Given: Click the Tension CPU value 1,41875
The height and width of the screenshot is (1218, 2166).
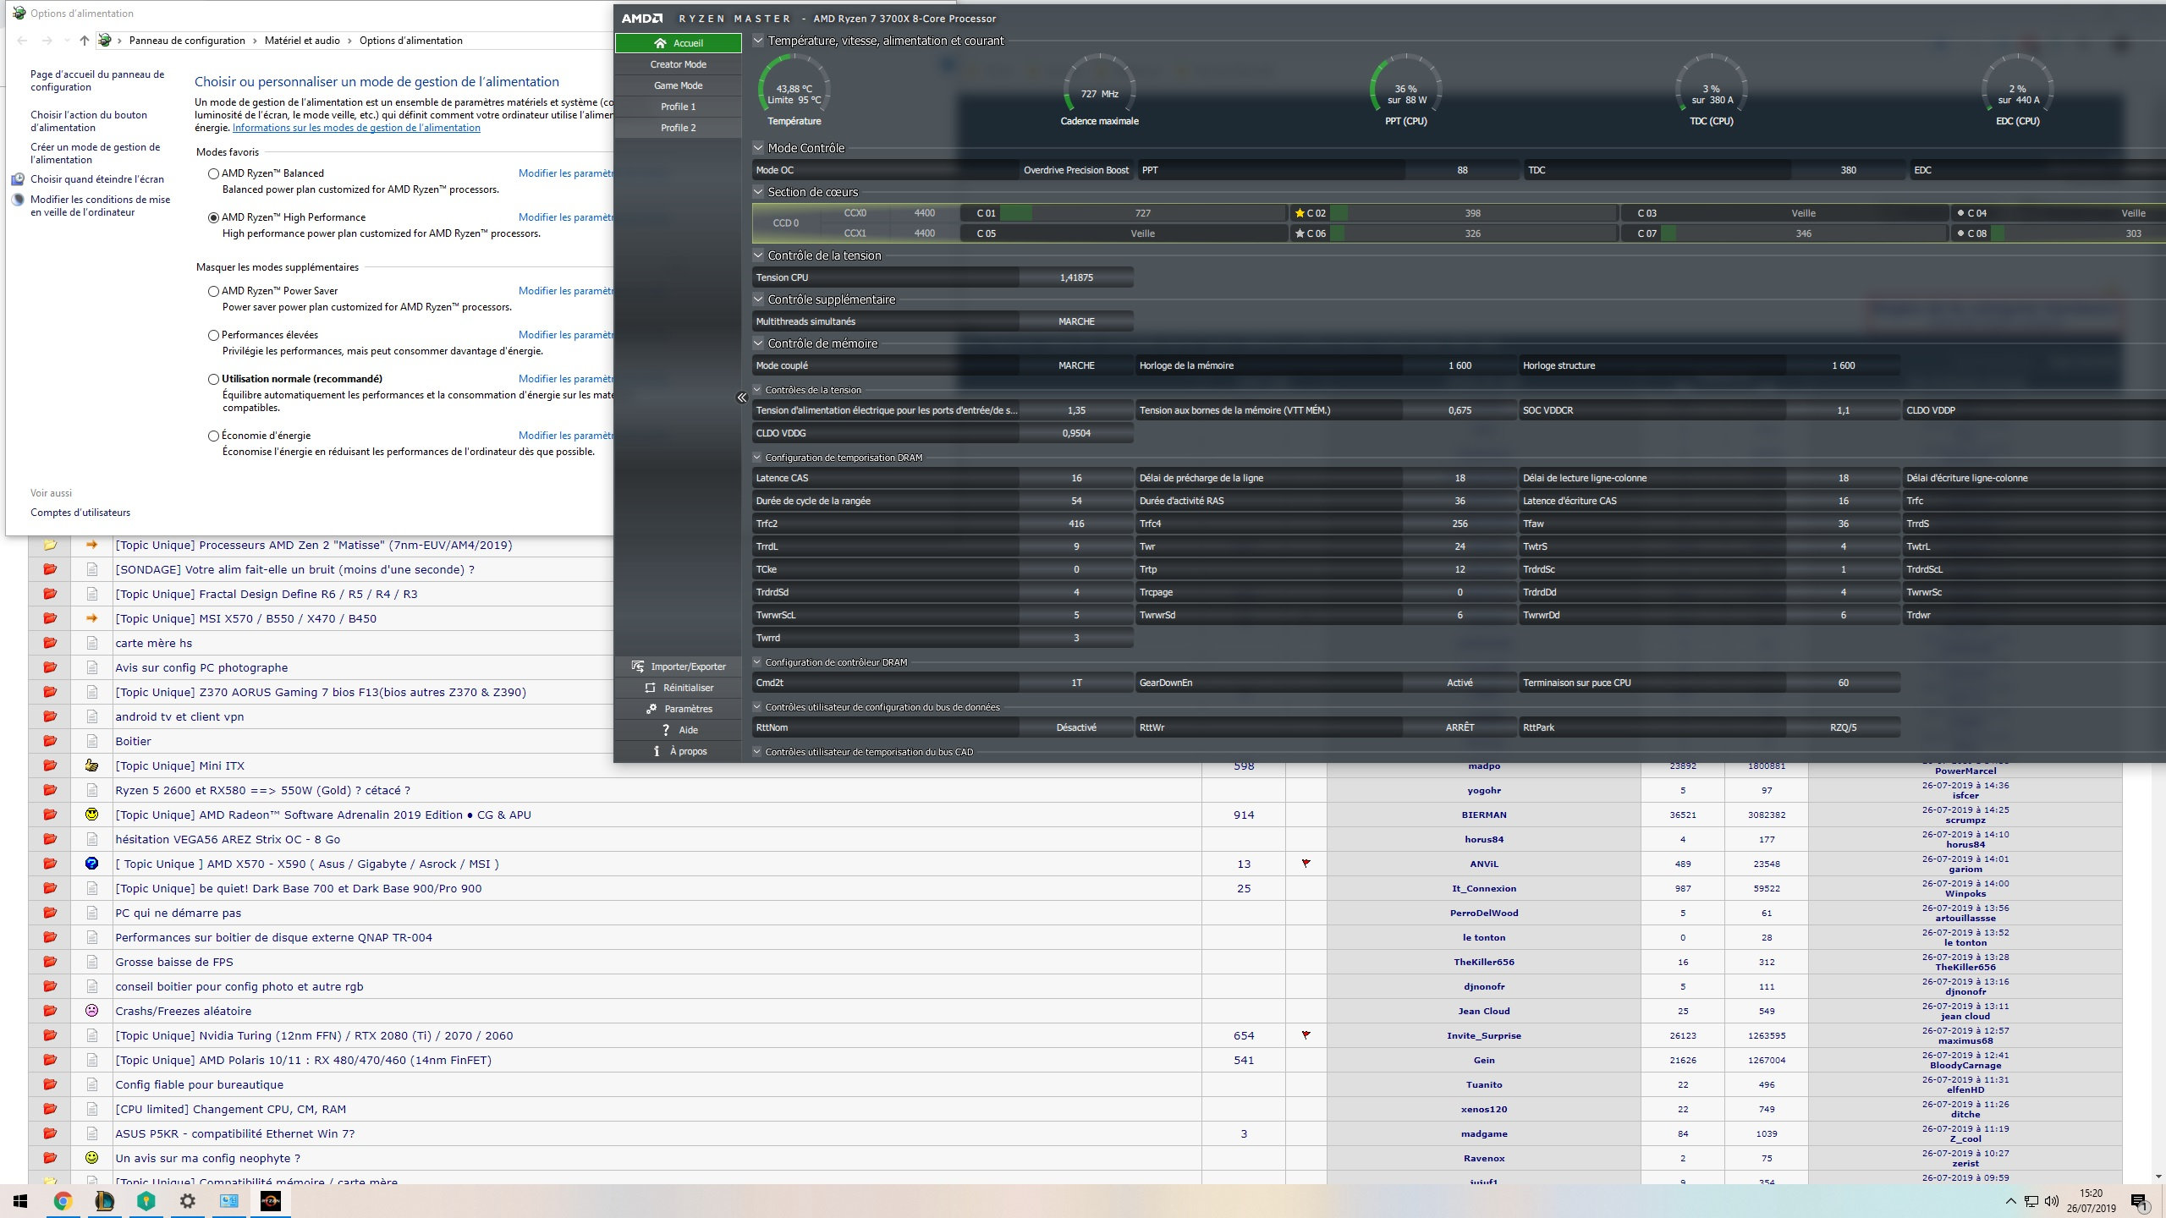Looking at the screenshot, I should tap(1076, 277).
